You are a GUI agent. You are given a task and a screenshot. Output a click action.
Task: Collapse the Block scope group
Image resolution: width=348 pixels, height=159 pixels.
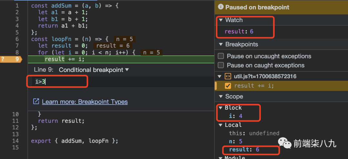pyautogui.click(x=221, y=108)
